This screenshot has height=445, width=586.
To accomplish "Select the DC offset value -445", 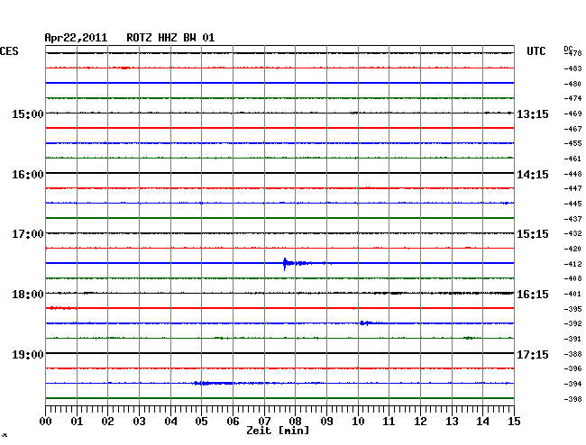I will coord(572,204).
